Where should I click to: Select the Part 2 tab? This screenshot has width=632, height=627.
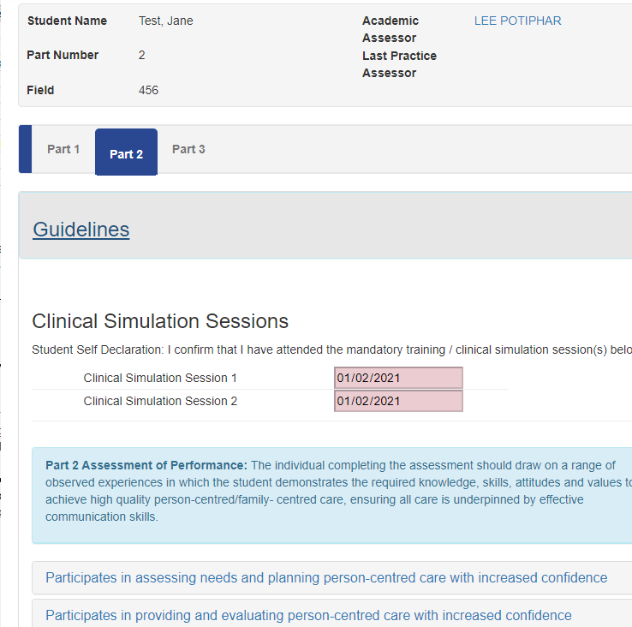(126, 152)
